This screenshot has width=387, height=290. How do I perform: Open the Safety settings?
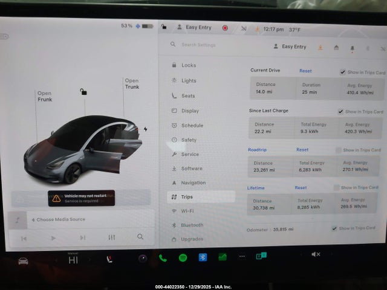(x=184, y=140)
